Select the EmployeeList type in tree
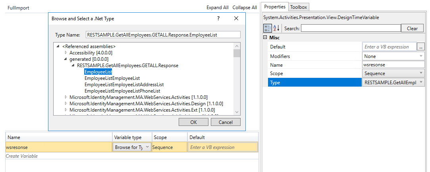The image size is (430, 172). [98, 72]
